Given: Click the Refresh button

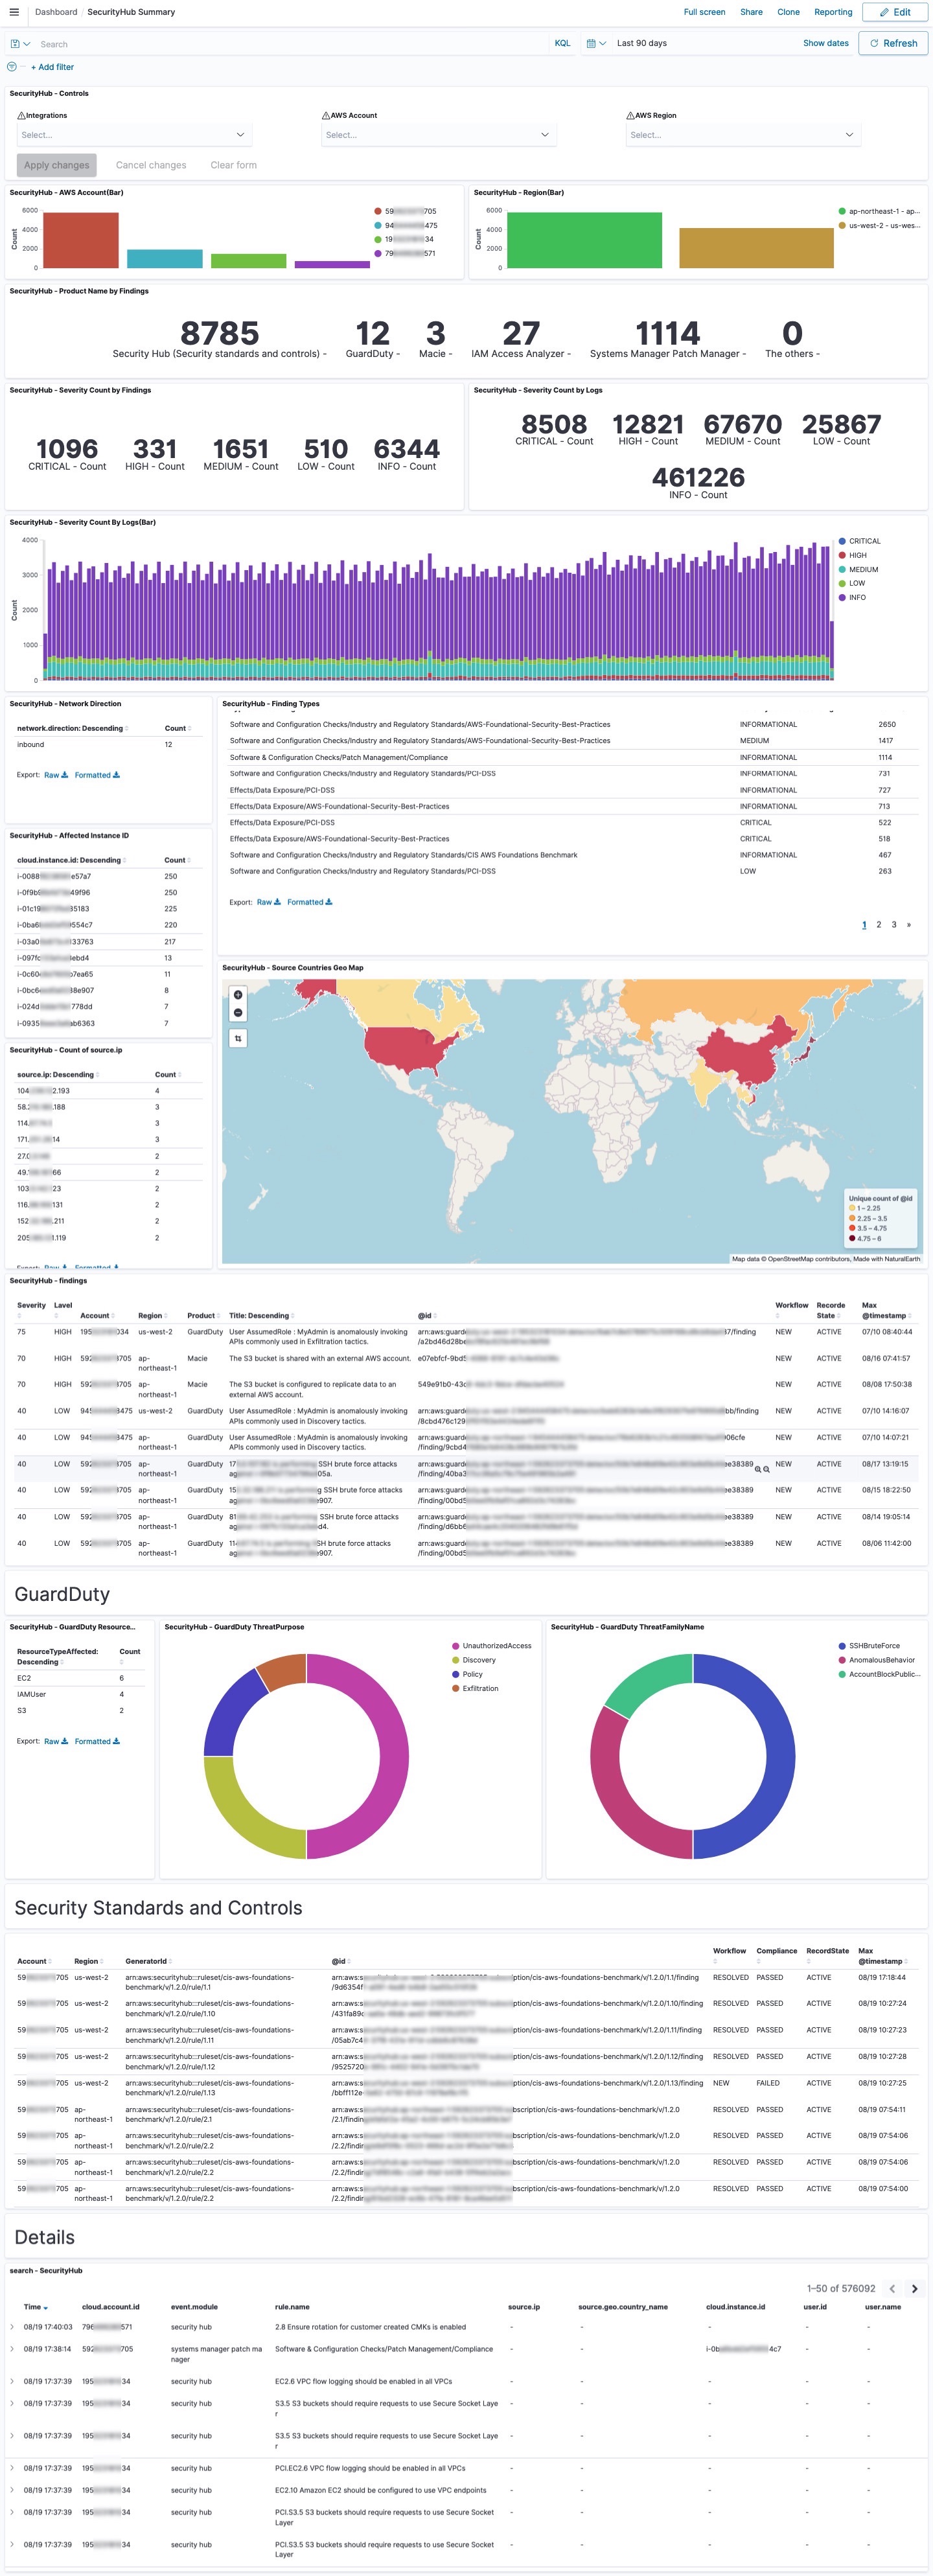Looking at the screenshot, I should tap(893, 43).
